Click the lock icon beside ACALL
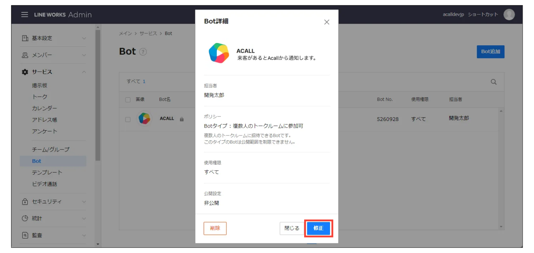 [181, 119]
